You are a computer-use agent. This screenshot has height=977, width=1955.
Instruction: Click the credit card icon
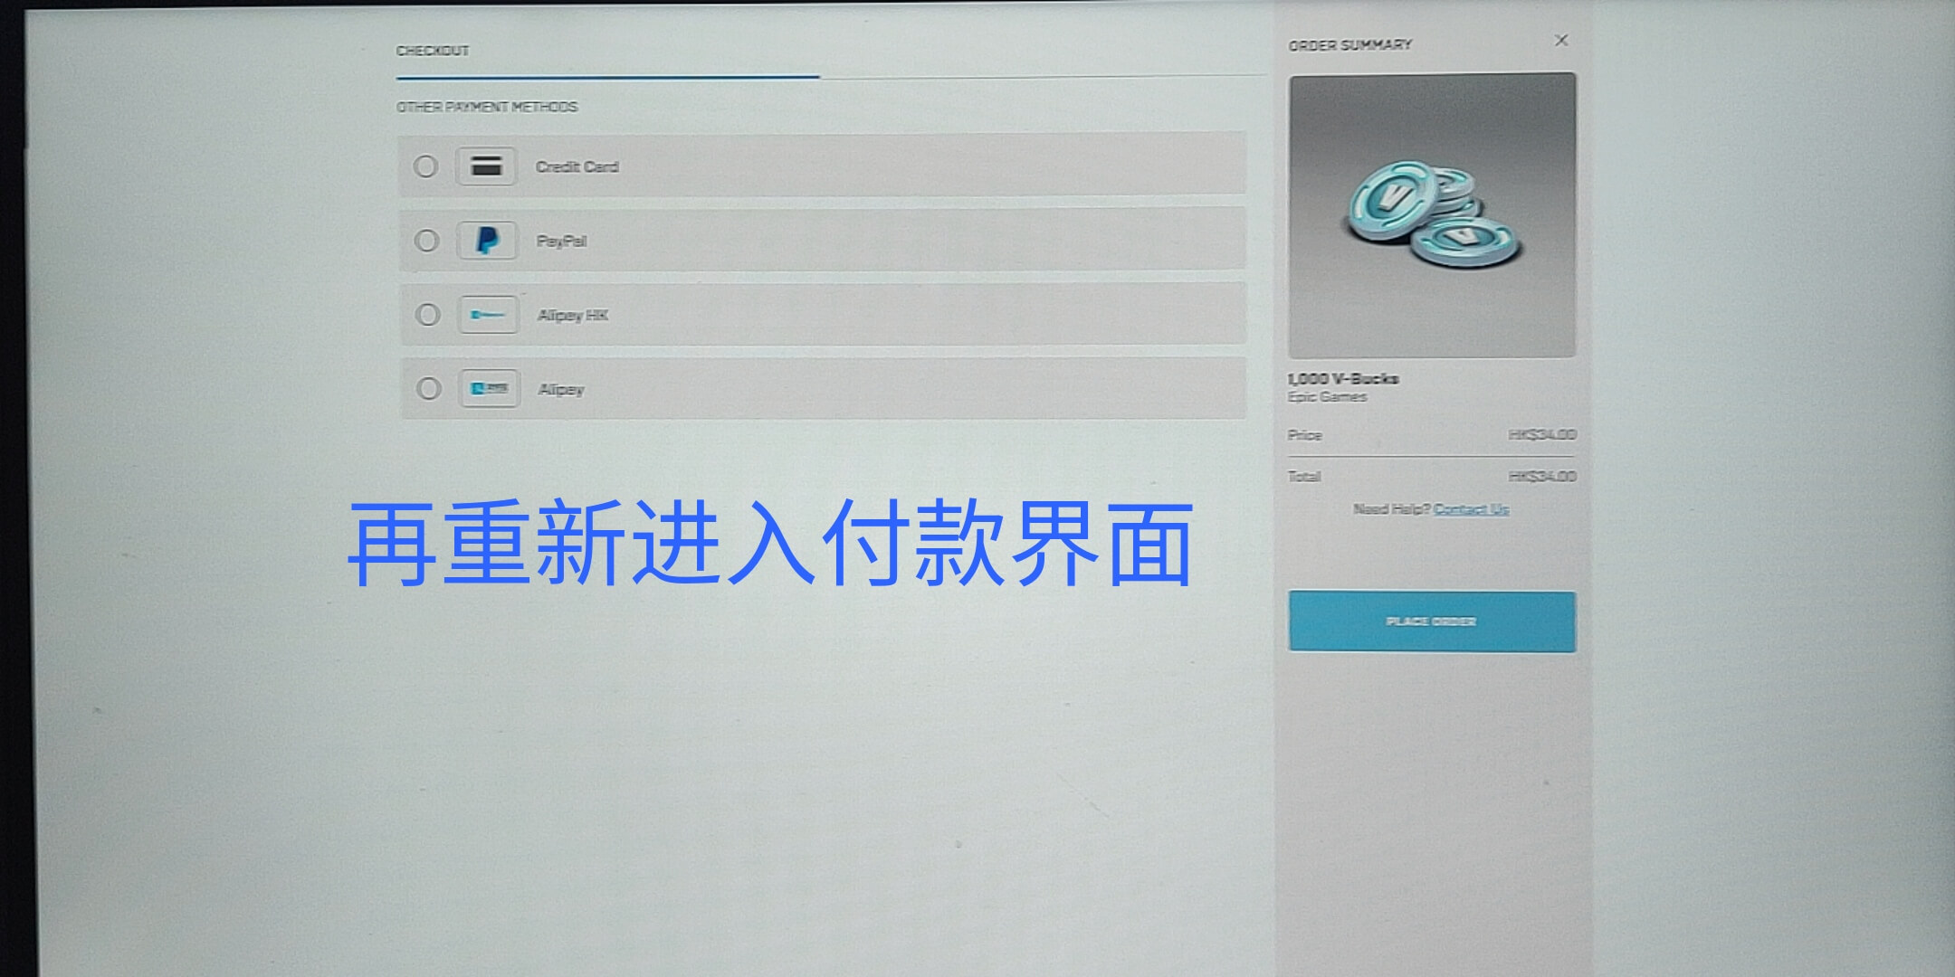(x=486, y=166)
